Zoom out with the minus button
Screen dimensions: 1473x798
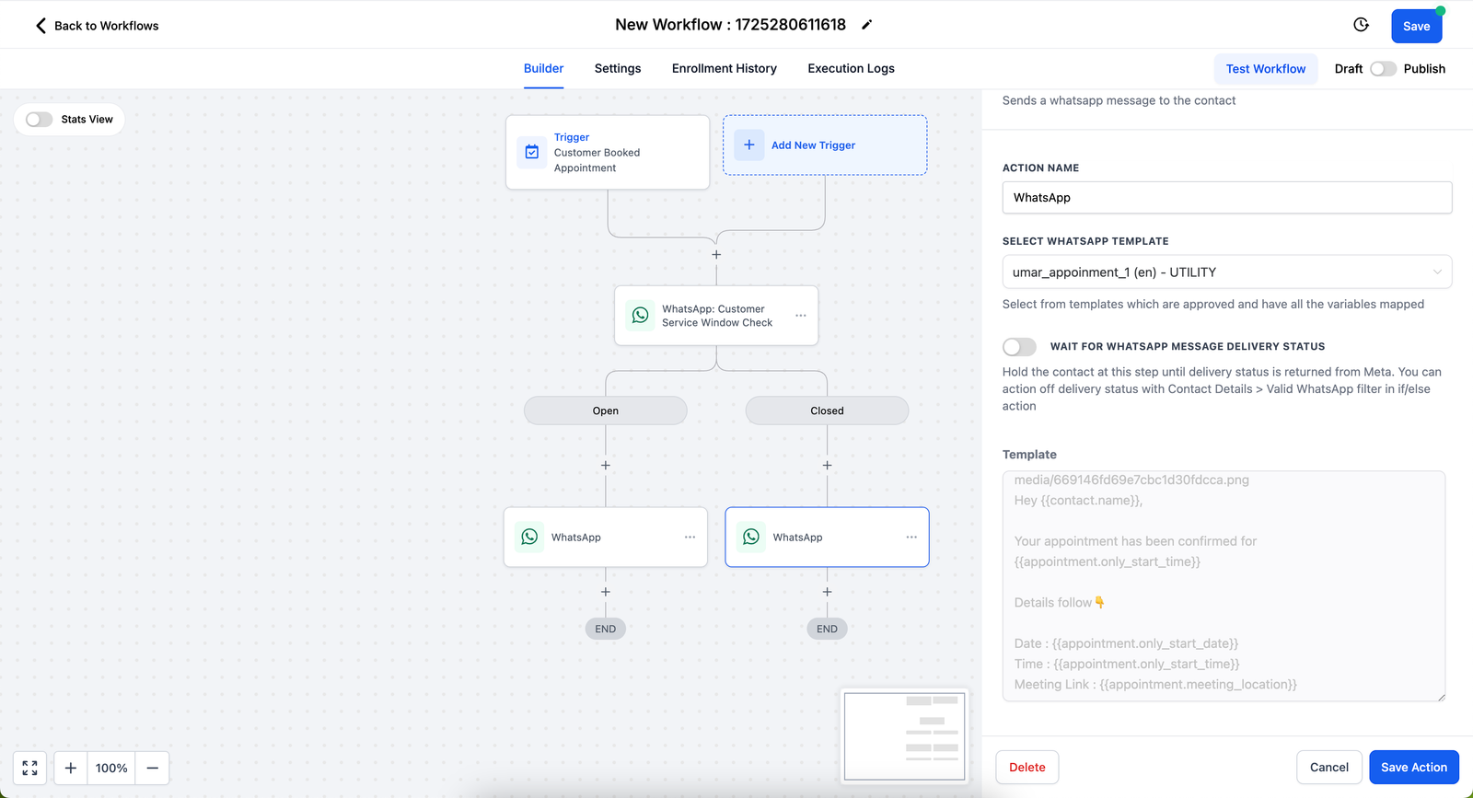tap(153, 768)
